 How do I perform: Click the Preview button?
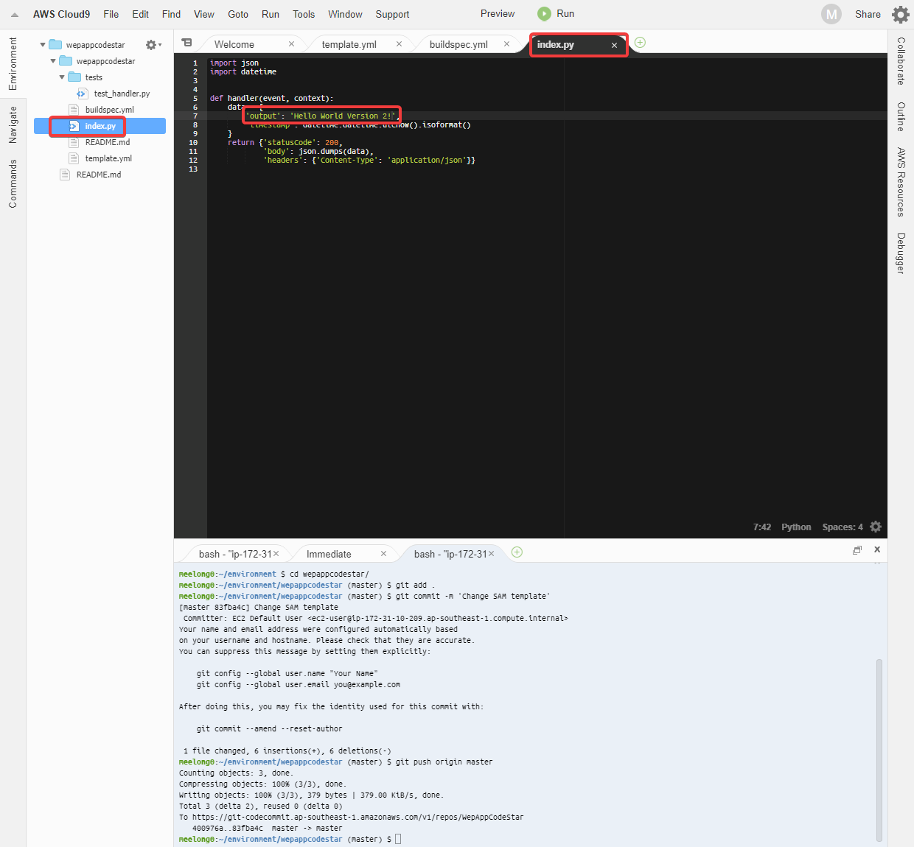tap(498, 13)
